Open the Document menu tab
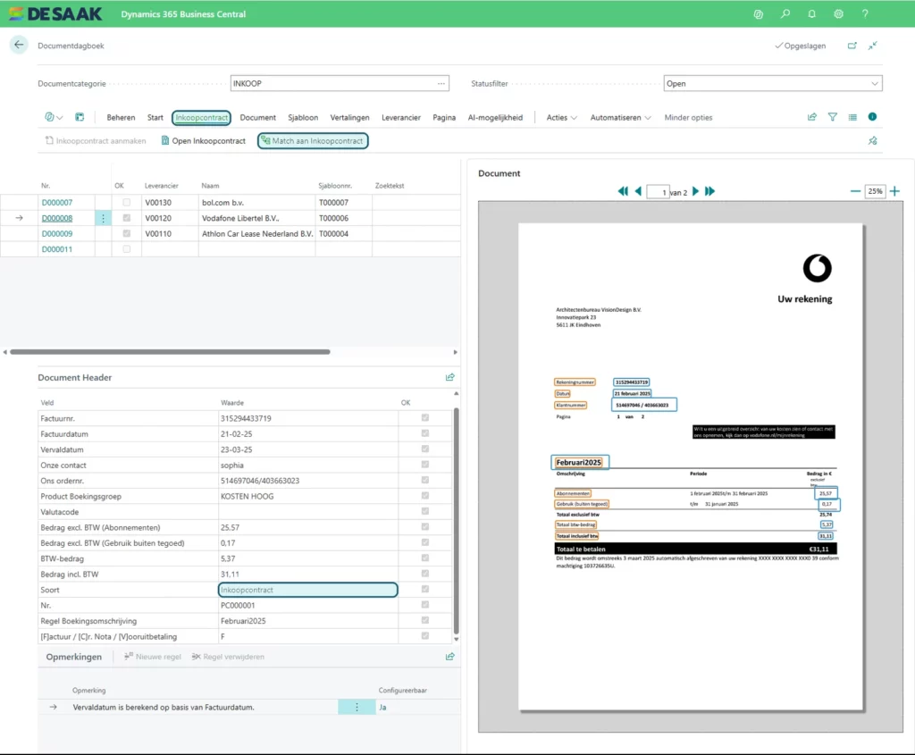The height and width of the screenshot is (755, 915). coord(258,117)
